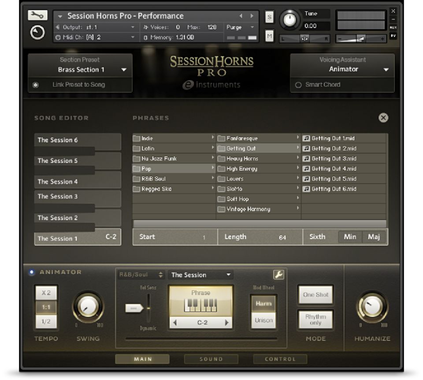Screen dimensions: 423x380
Task: Click the wrench icon at top left
Action: pos(37,15)
